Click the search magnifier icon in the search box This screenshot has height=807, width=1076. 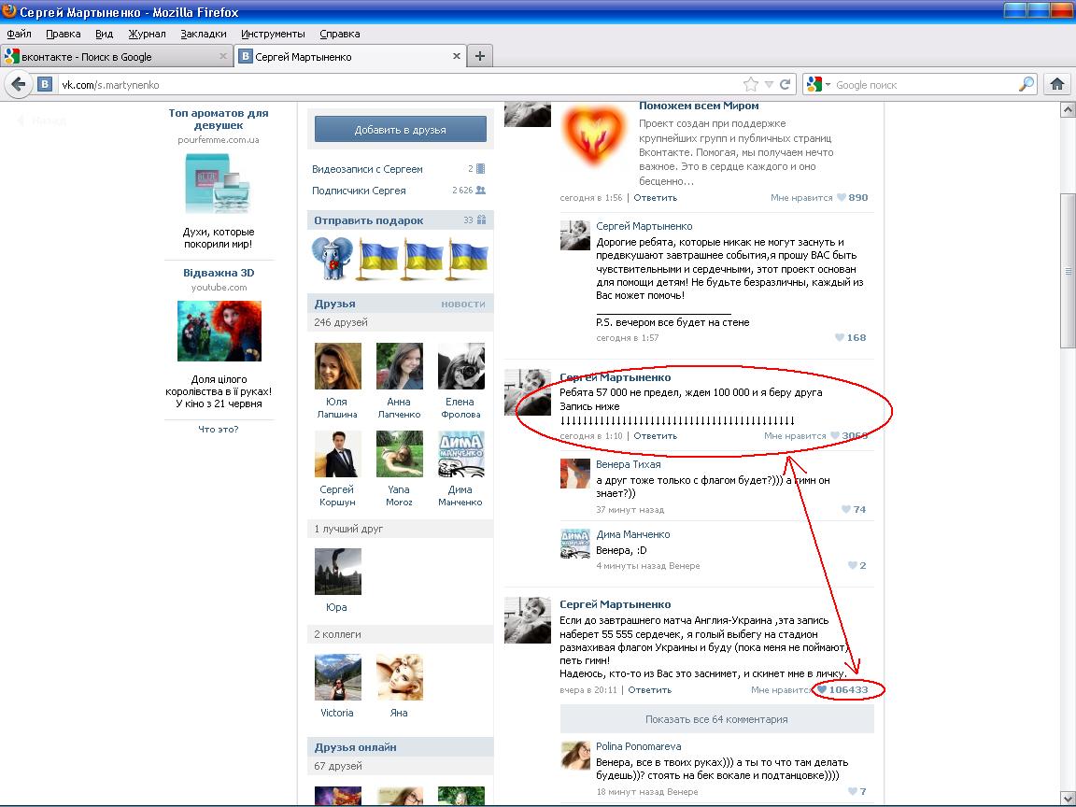pos(1026,84)
